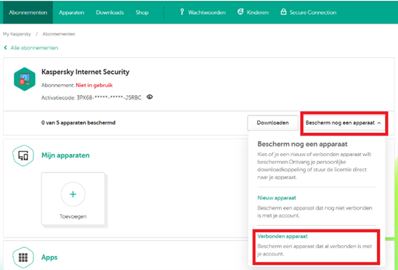The image size is (398, 270).
Task: Click the Kaspersky Internet Security hexagon icon
Action: click(25, 79)
